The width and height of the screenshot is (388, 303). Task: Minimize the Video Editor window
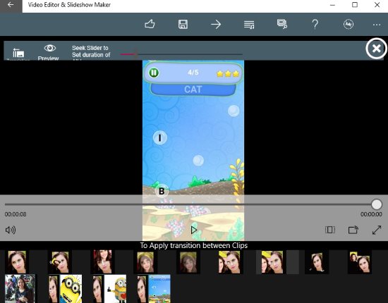point(332,5)
